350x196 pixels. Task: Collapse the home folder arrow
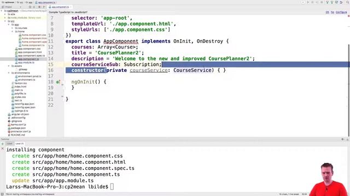12,32
